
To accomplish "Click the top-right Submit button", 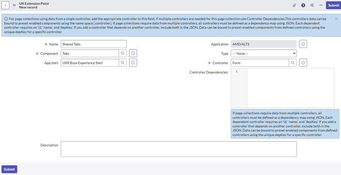I will [333, 5].
